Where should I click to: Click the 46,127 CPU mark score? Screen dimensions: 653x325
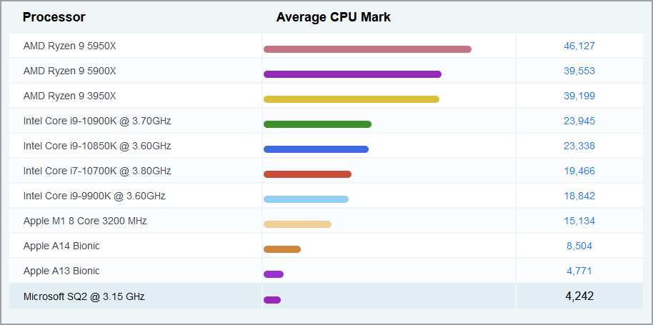click(x=579, y=46)
